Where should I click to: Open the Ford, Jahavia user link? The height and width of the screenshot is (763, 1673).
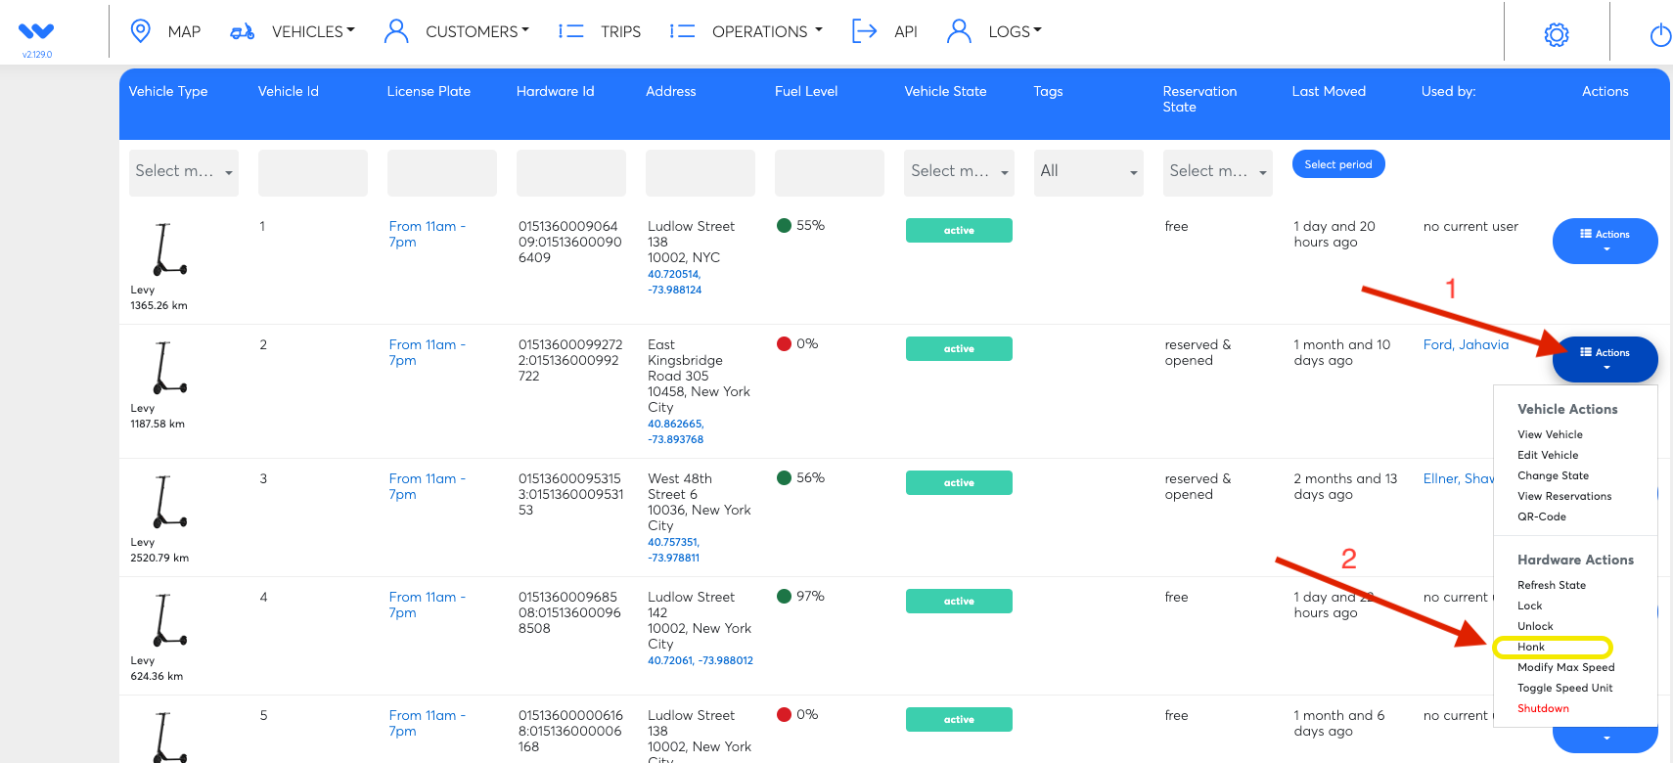coord(1466,344)
